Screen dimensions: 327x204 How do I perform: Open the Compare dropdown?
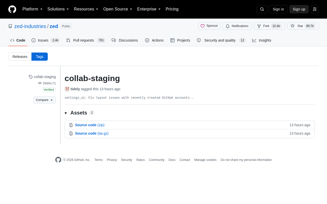[45, 100]
